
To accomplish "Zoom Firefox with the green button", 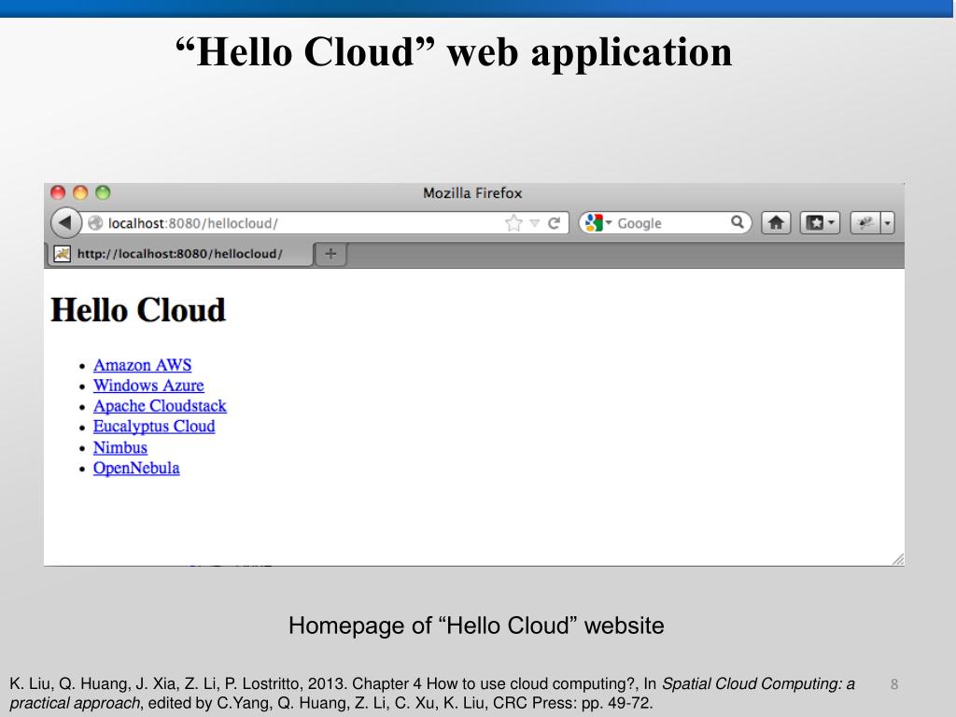I will click(x=103, y=193).
